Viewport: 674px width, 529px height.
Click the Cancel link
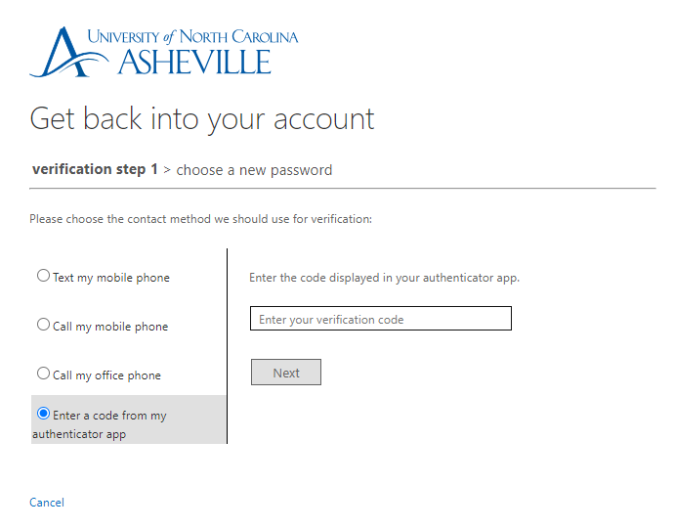(x=47, y=503)
